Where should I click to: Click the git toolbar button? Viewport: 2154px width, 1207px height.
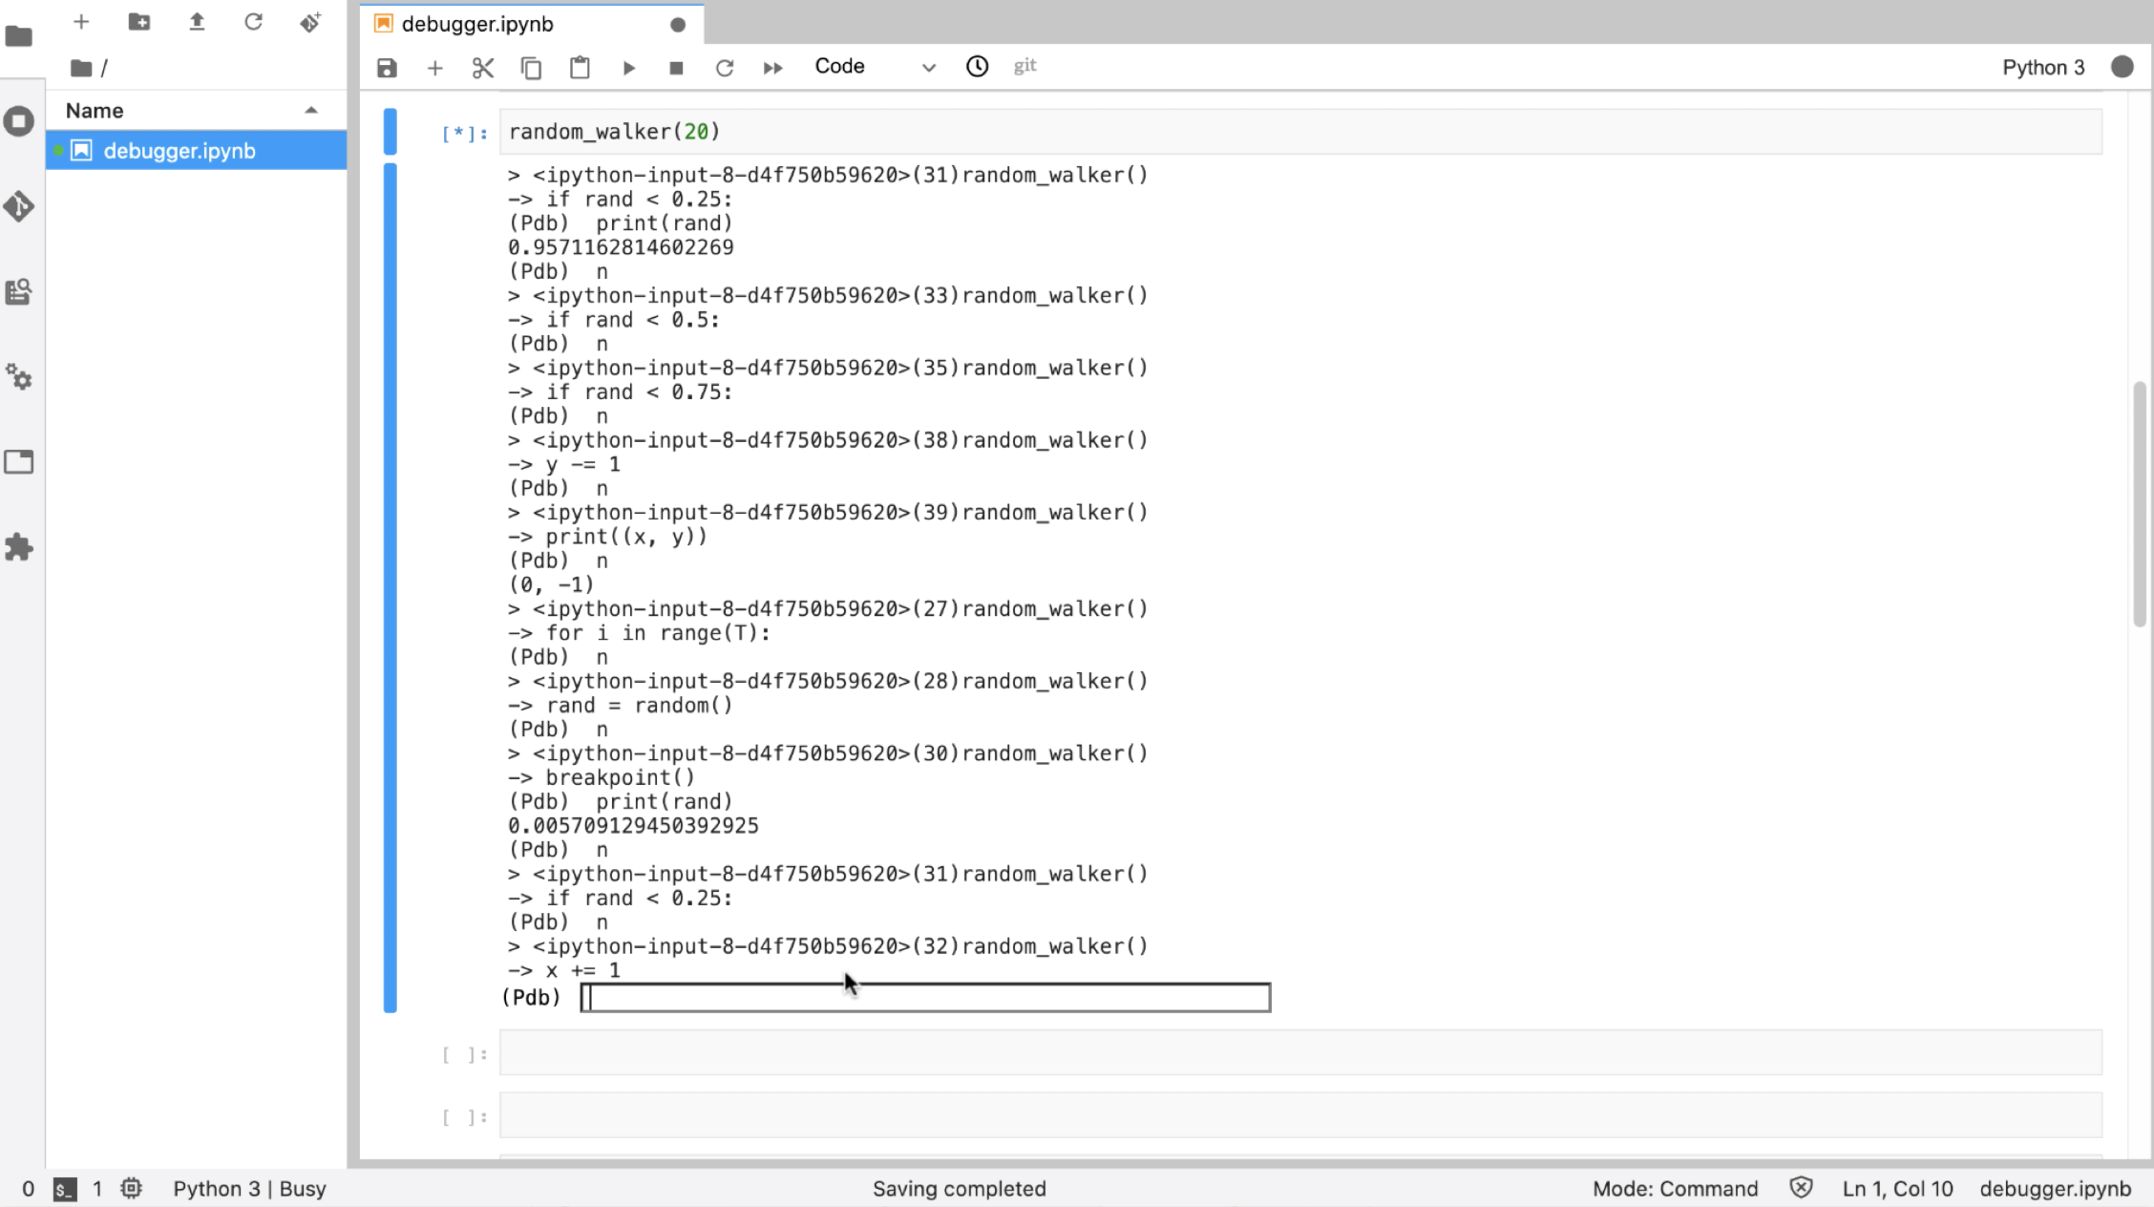click(x=1024, y=66)
